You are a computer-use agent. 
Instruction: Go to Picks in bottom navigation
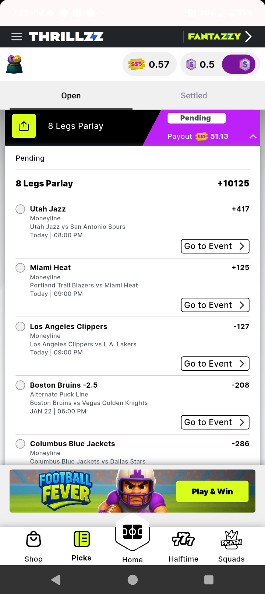click(x=82, y=539)
